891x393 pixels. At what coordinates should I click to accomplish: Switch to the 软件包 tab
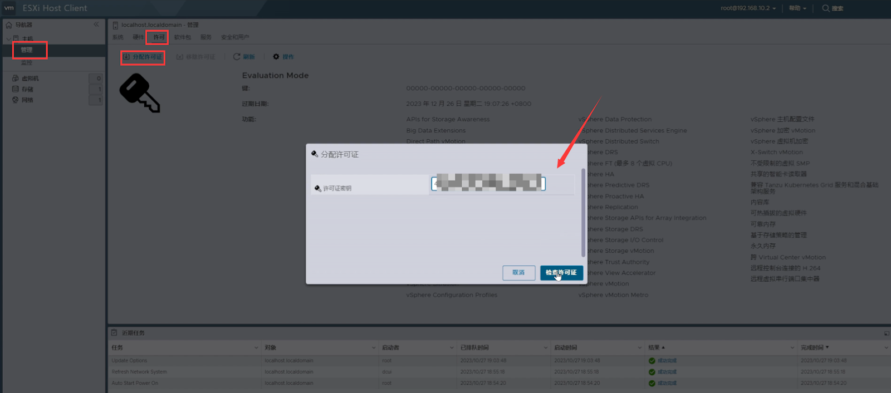183,37
